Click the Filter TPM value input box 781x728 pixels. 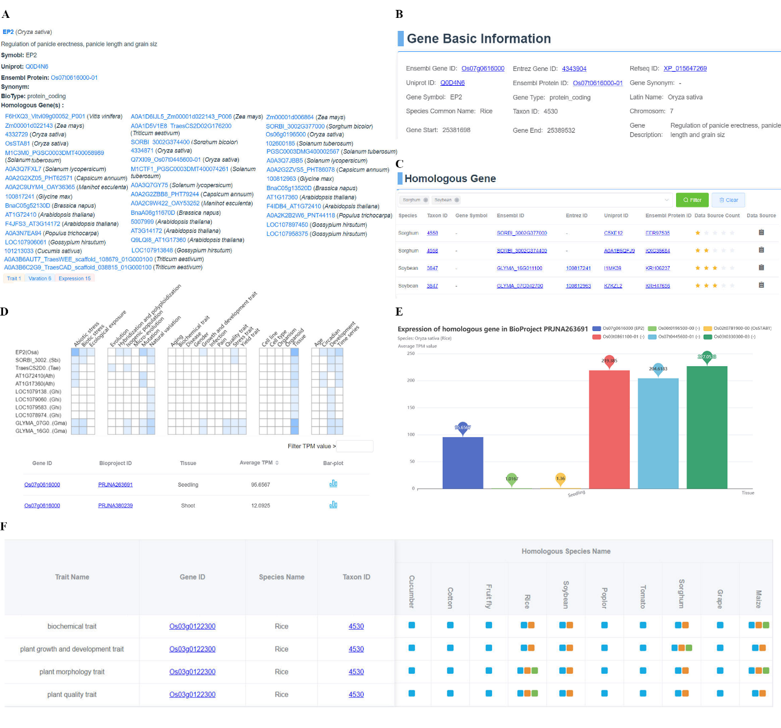tap(355, 446)
